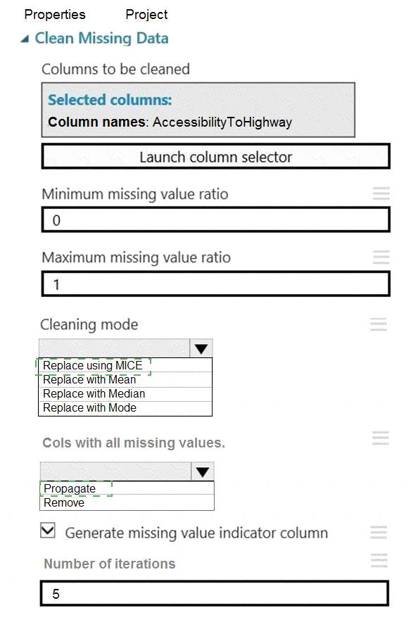
Task: Click Launch column selector button
Action: (216, 157)
